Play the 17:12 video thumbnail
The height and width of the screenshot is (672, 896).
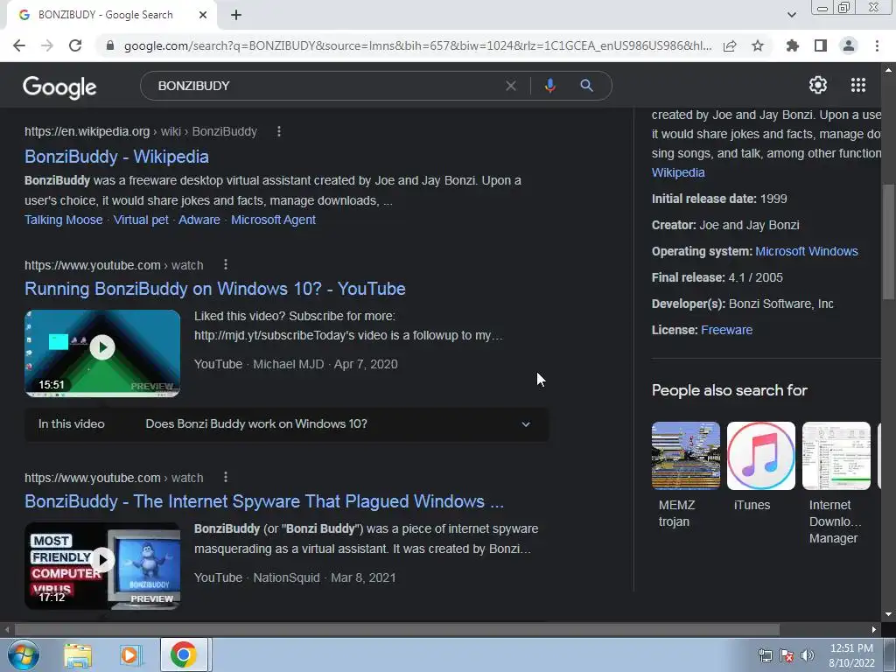[102, 566]
